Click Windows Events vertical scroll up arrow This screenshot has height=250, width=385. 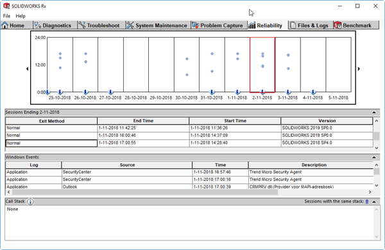click(x=377, y=165)
